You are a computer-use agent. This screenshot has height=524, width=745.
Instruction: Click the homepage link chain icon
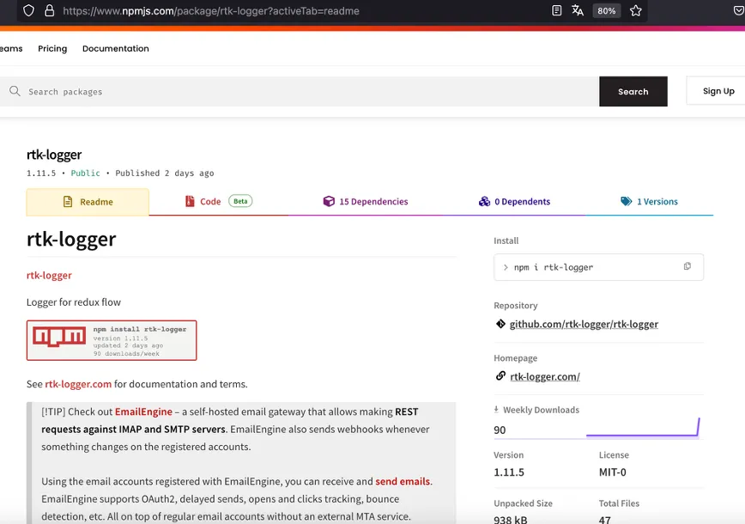pos(500,376)
